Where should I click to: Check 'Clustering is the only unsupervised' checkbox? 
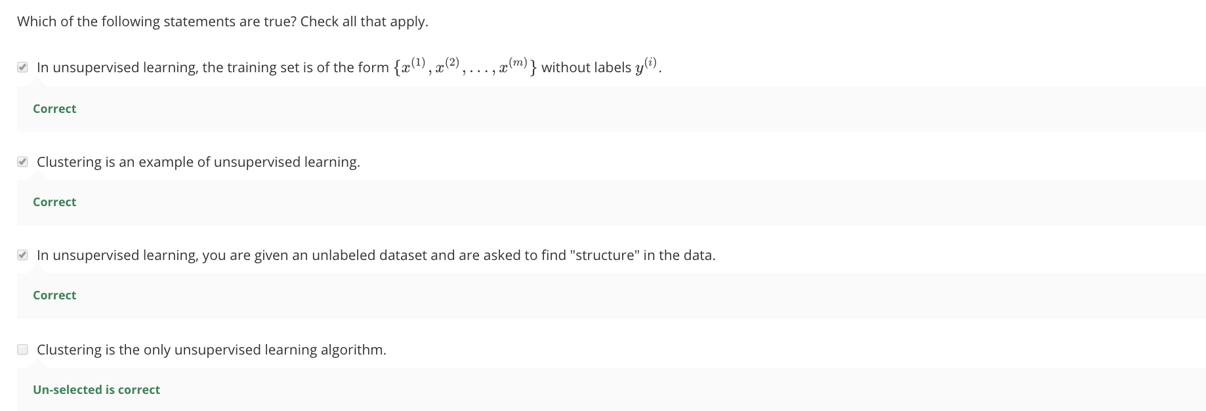pyautogui.click(x=23, y=349)
